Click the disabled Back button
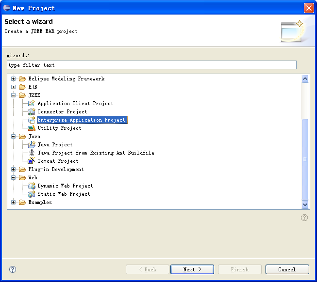The width and height of the screenshot is (317, 282). click(x=148, y=269)
